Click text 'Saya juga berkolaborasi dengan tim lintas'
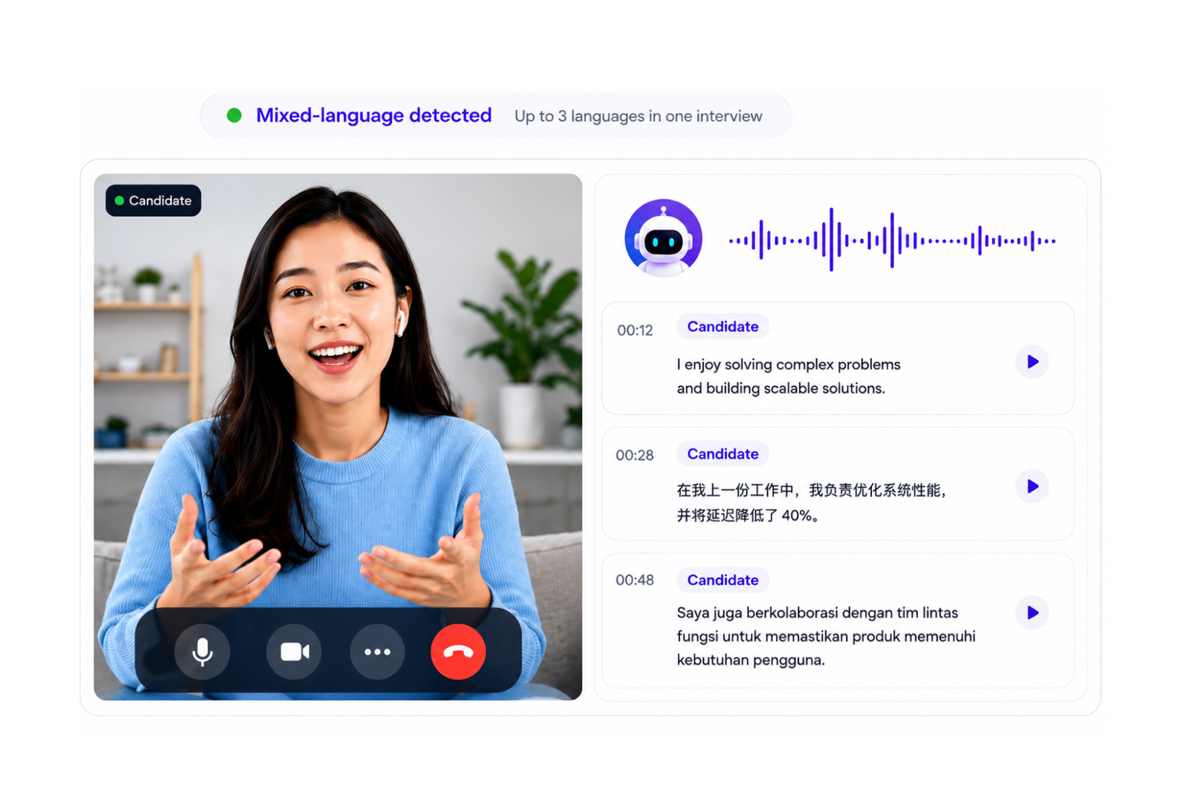 click(x=817, y=613)
